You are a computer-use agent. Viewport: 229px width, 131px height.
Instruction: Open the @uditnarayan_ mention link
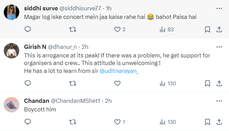pyautogui.click(x=119, y=71)
